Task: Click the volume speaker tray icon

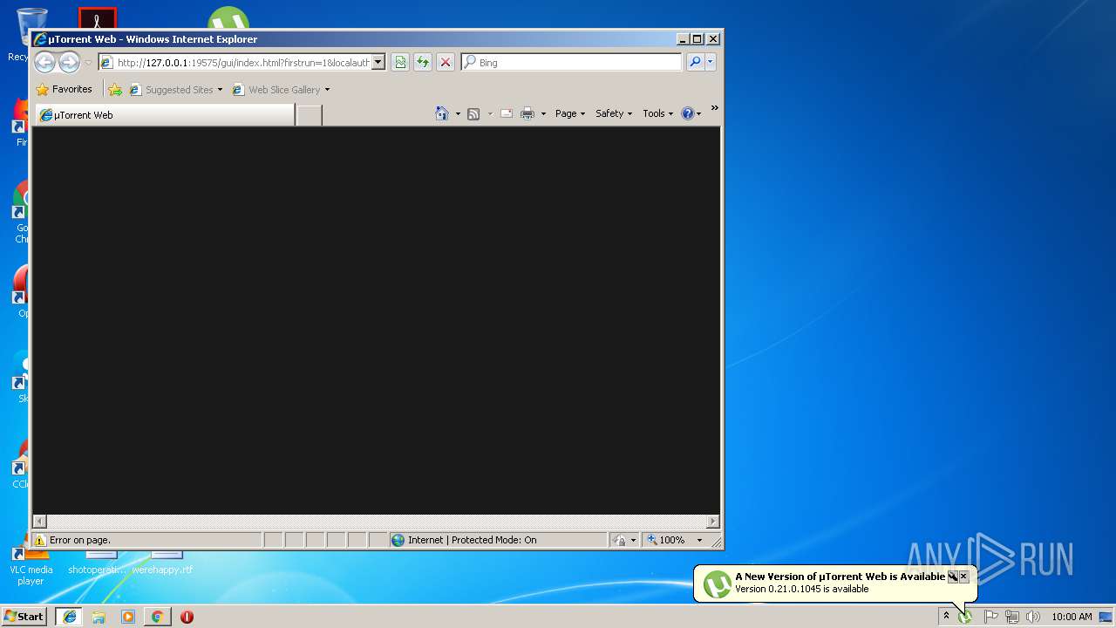Action: click(1033, 617)
